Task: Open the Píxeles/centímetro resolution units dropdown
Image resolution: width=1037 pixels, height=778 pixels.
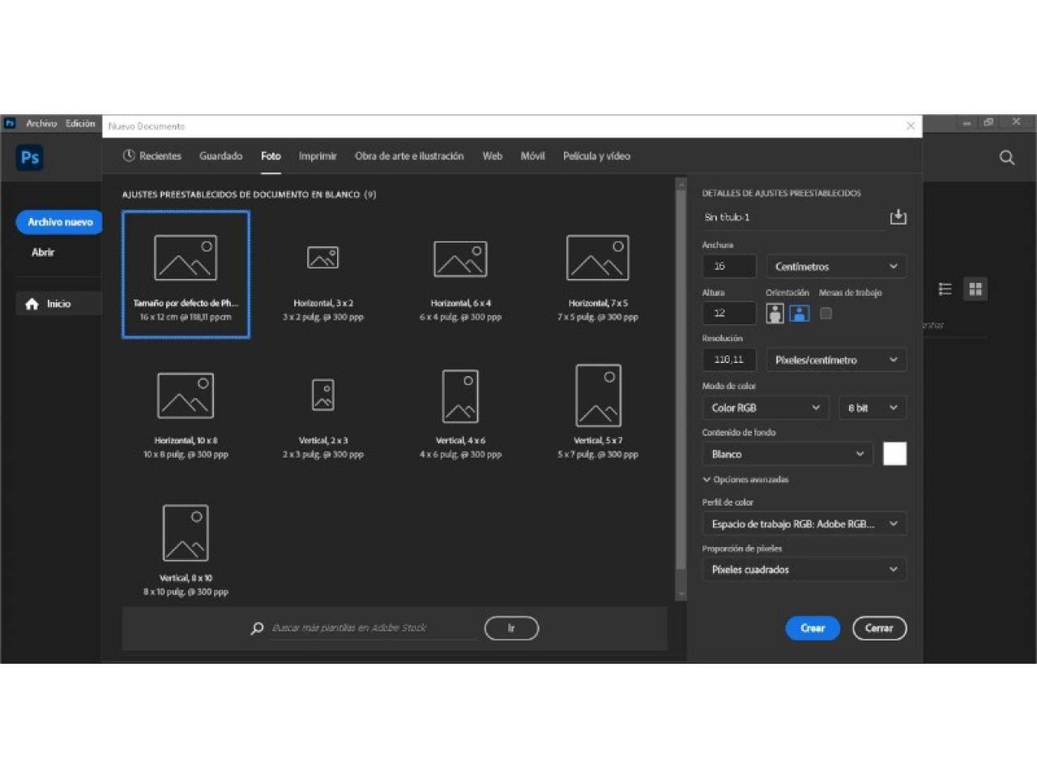Action: 836,360
